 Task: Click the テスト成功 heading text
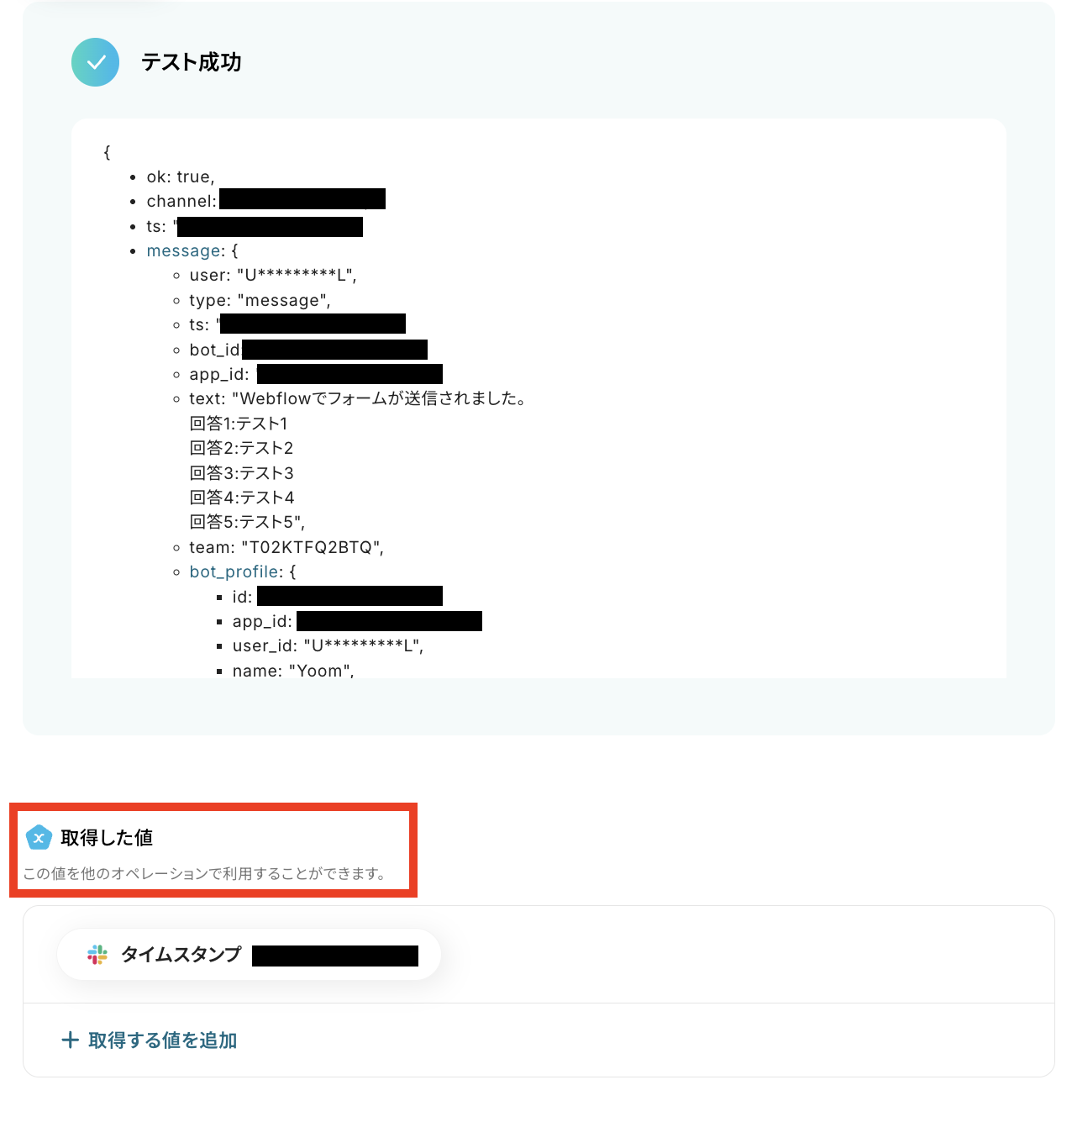[x=192, y=62]
